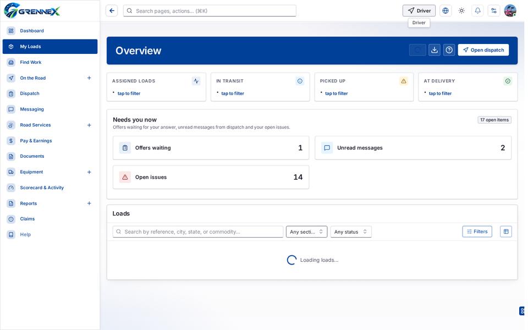This screenshot has width=528, height=330.
Task: Go back using the arrow button
Action: pyautogui.click(x=112, y=11)
